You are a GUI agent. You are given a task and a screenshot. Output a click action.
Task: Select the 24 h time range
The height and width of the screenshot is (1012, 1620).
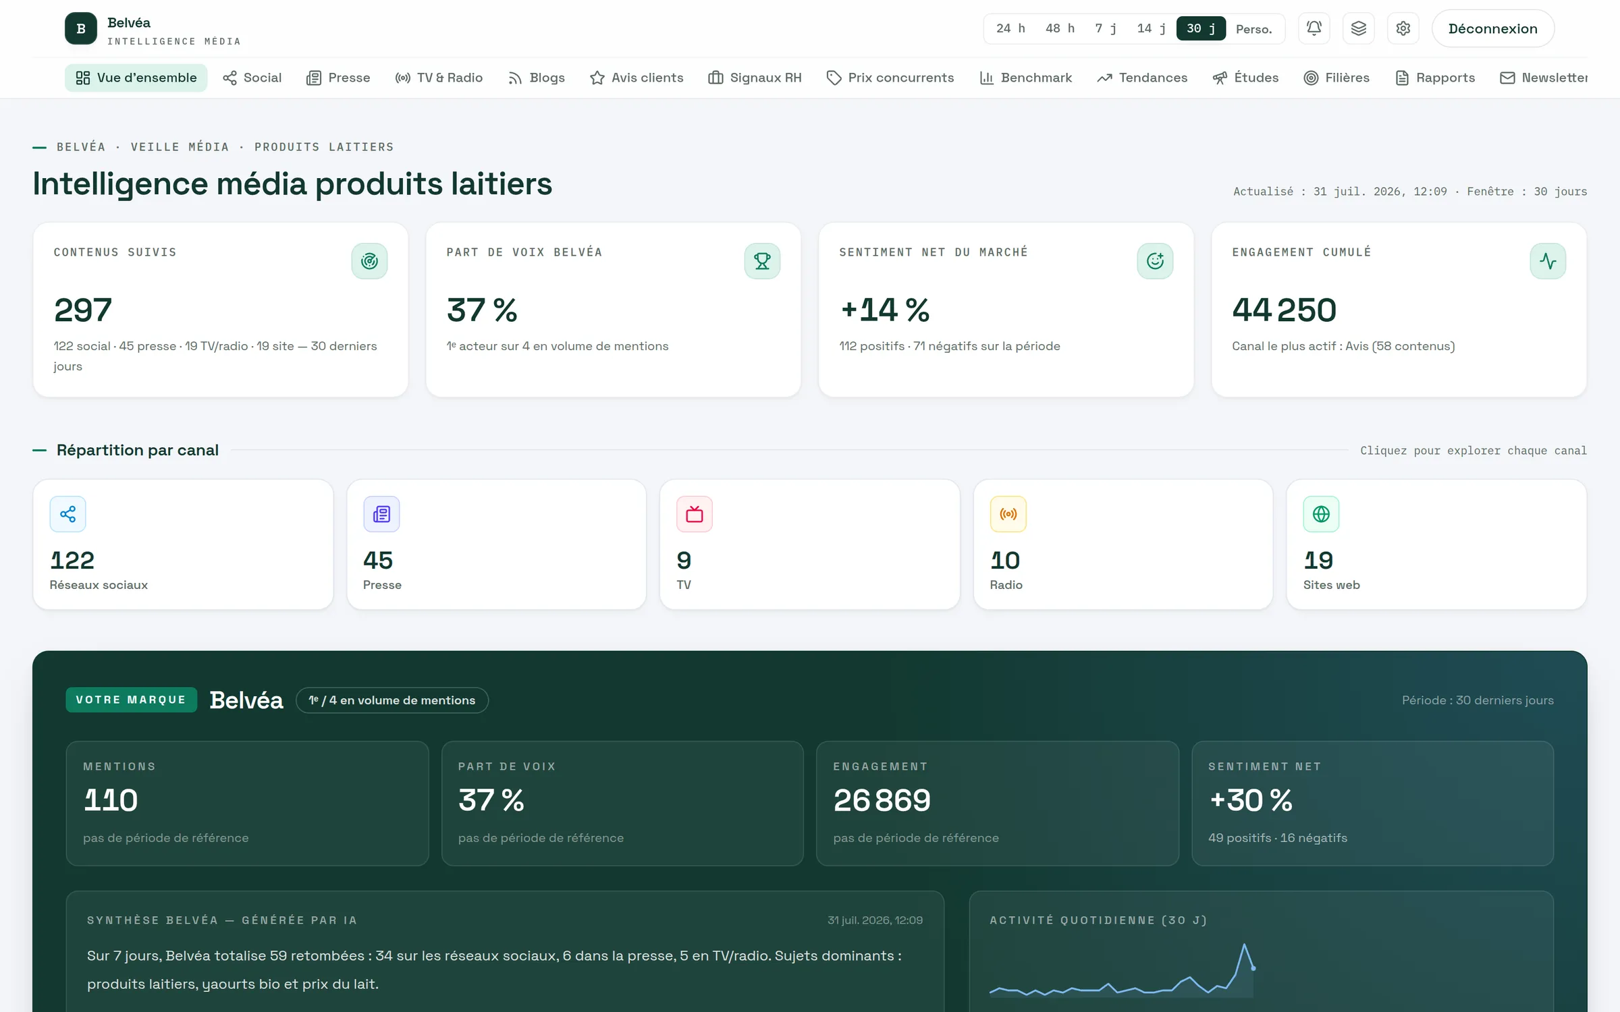click(x=1010, y=28)
